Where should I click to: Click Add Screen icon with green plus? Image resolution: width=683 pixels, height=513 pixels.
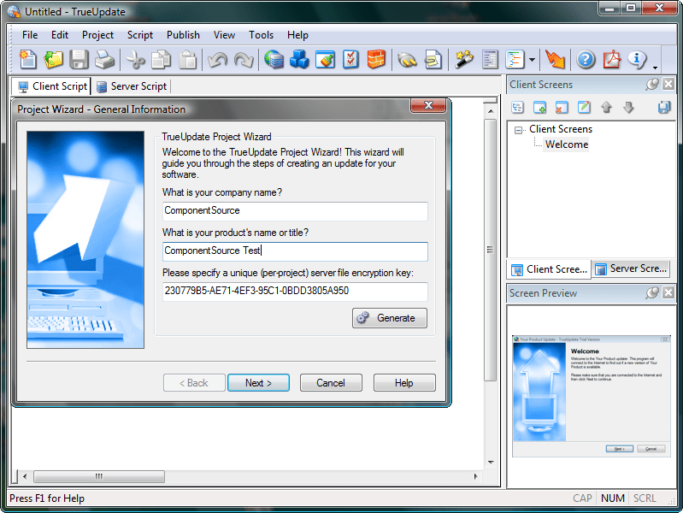click(539, 107)
